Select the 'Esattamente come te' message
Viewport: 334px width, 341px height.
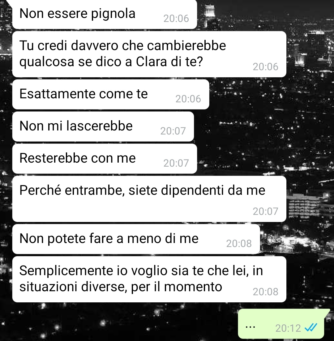111,94
